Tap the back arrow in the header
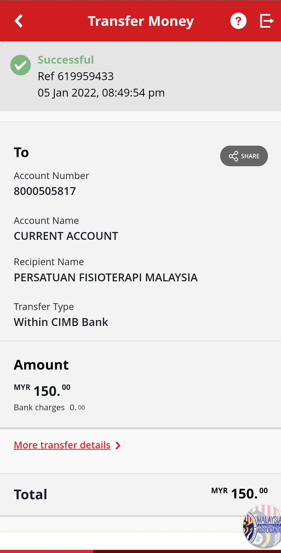Image resolution: width=281 pixels, height=553 pixels. [x=19, y=21]
